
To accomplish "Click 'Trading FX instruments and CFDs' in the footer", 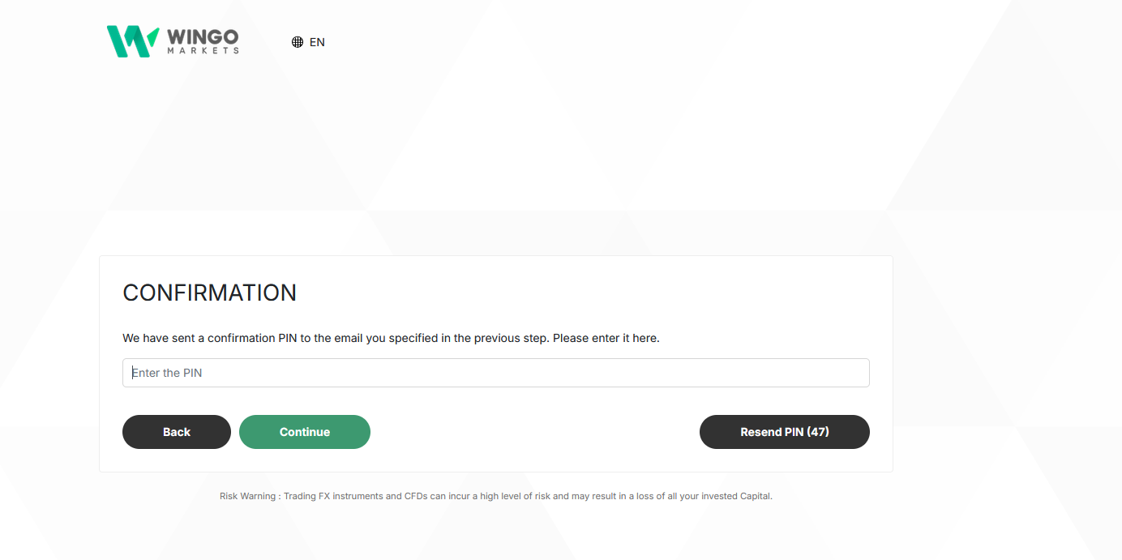I will pos(356,496).
